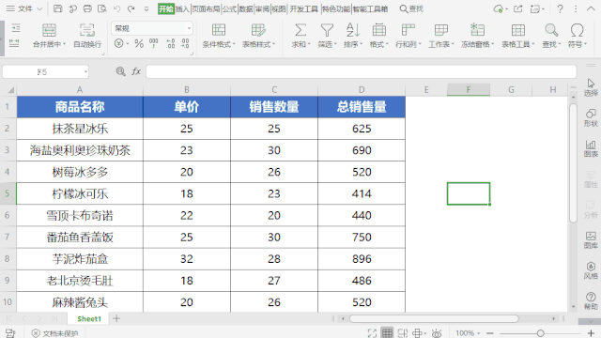The height and width of the screenshot is (338, 601).
Task: Open the help question mark icon
Action: click(x=560, y=8)
